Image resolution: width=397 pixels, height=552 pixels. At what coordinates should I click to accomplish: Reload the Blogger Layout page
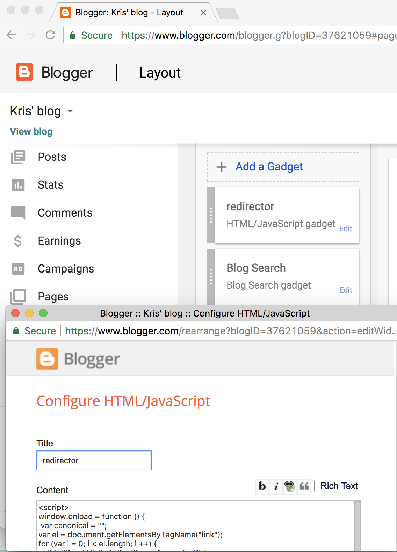coord(51,35)
